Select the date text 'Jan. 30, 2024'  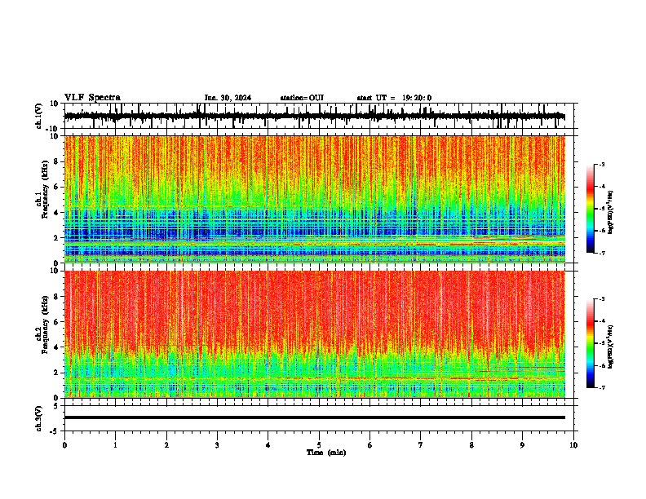click(x=228, y=98)
